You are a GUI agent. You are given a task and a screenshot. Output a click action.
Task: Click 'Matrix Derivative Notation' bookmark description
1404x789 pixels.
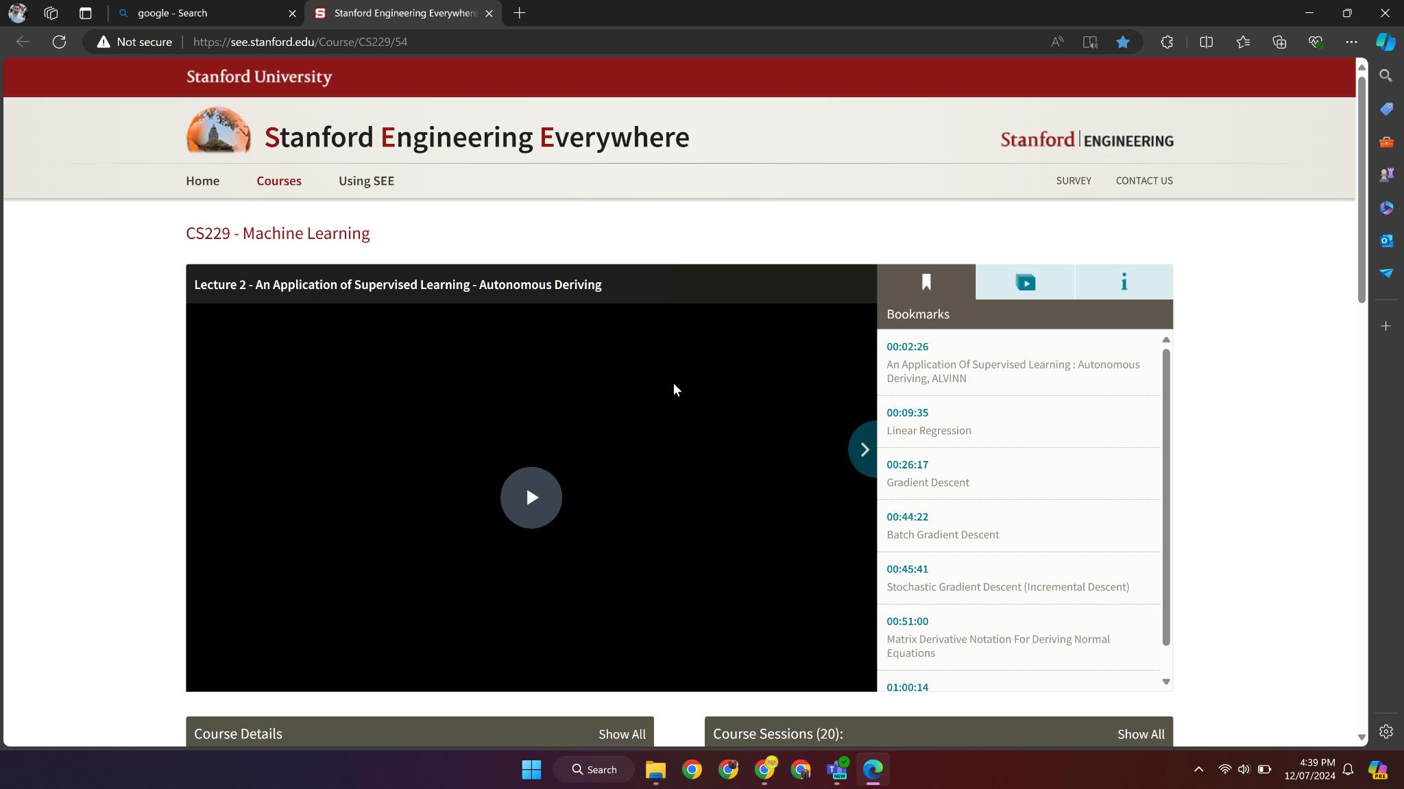pos(997,646)
